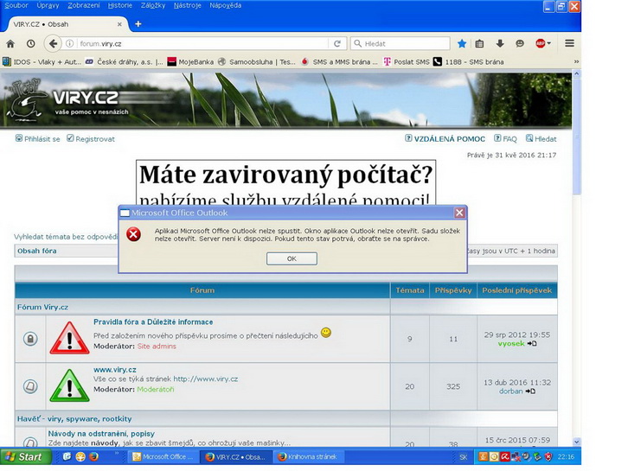
Task: Open the Nástroje menu
Action: pyautogui.click(x=188, y=5)
